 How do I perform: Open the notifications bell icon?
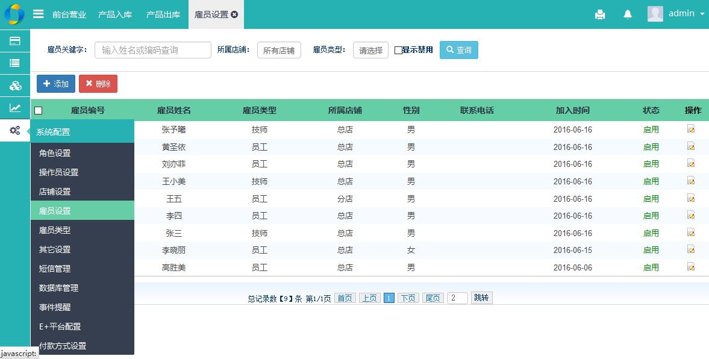tap(628, 14)
